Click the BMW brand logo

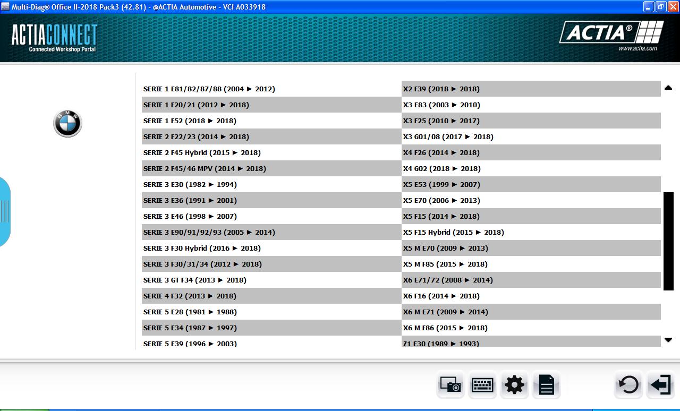click(x=67, y=124)
